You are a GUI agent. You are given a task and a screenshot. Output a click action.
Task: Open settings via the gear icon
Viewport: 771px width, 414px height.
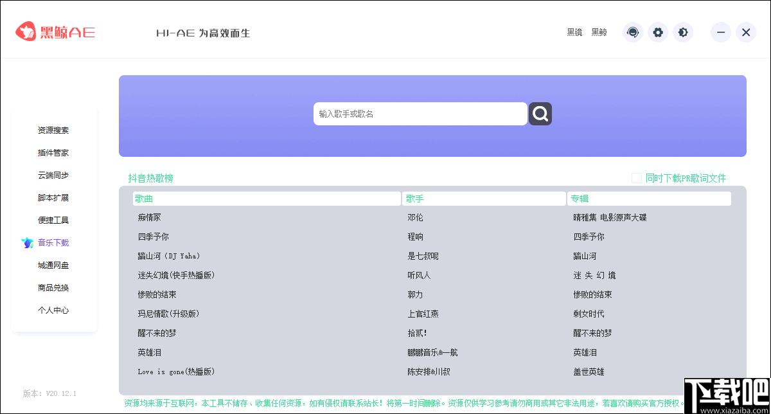(657, 32)
